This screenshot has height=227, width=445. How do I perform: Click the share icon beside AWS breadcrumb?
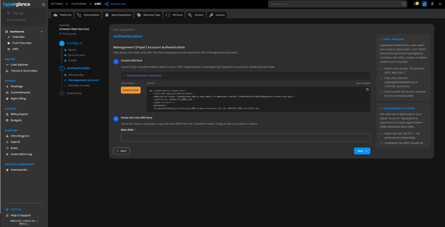point(107,4)
